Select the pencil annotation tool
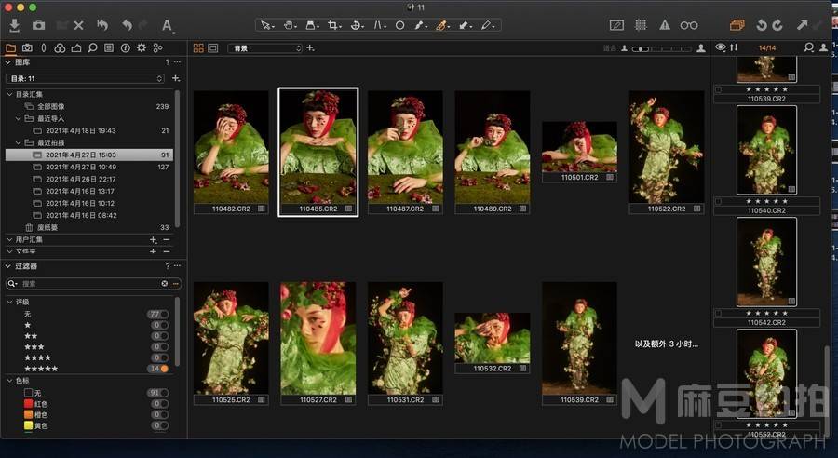 486,25
